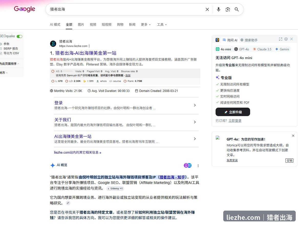Select the 4o mini model

223,49
